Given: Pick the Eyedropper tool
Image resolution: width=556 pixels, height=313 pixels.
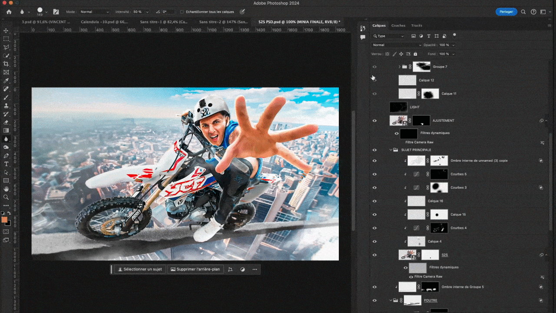Looking at the screenshot, I should tap(6, 81).
